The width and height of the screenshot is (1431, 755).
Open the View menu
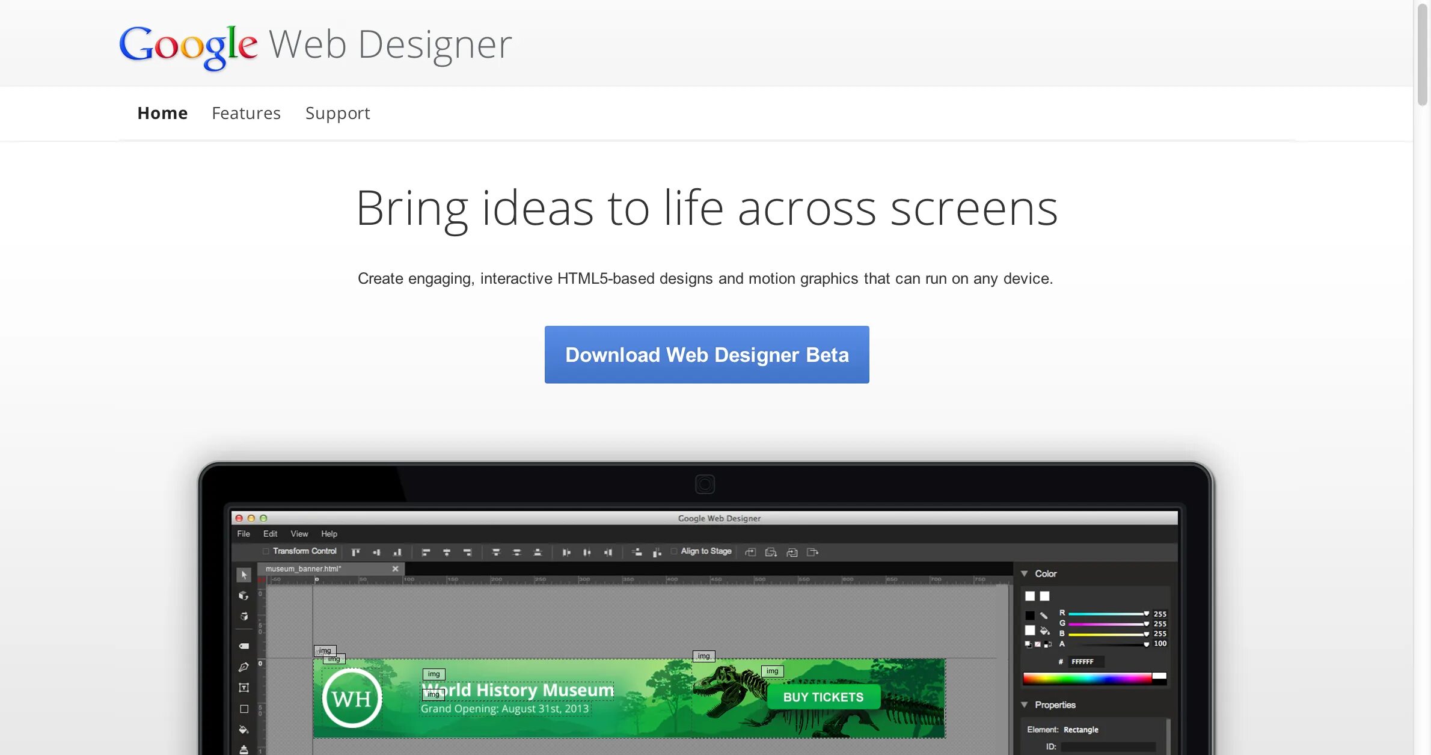click(299, 534)
